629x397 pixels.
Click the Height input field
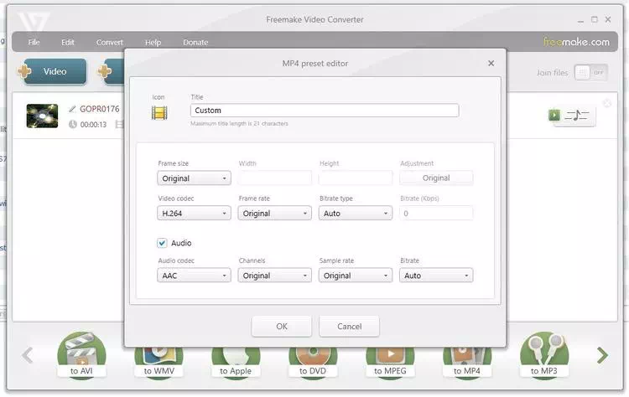coord(356,178)
